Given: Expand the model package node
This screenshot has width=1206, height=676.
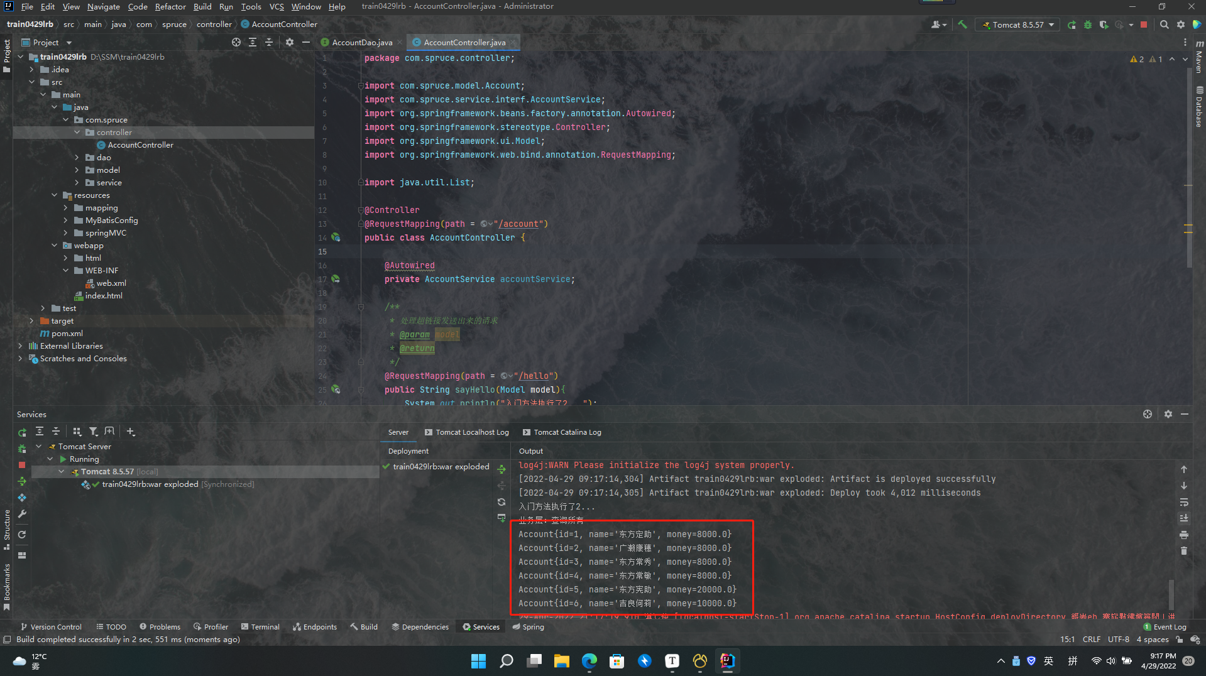Looking at the screenshot, I should point(77,170).
